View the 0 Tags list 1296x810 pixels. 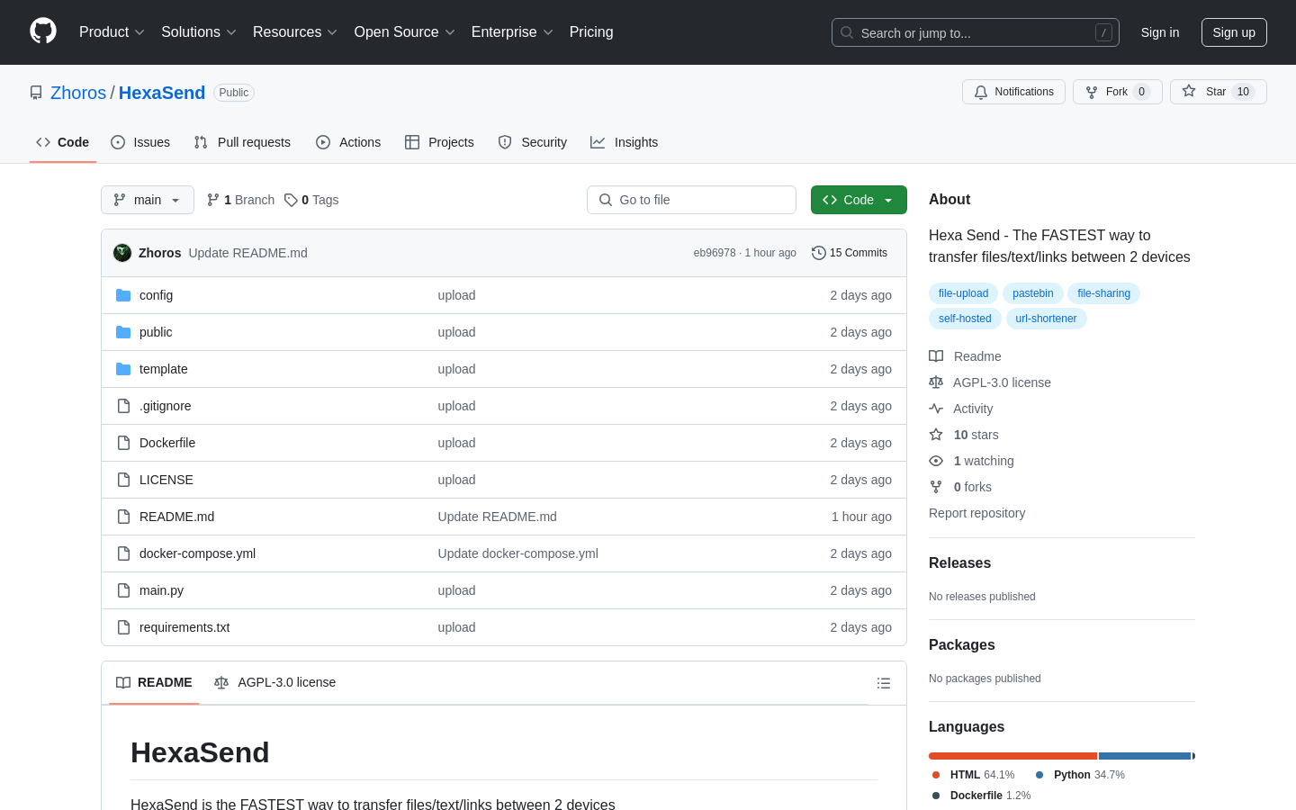coord(311,200)
